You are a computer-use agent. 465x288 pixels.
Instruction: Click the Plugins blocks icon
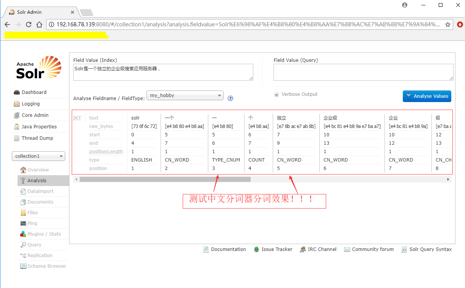click(23, 234)
